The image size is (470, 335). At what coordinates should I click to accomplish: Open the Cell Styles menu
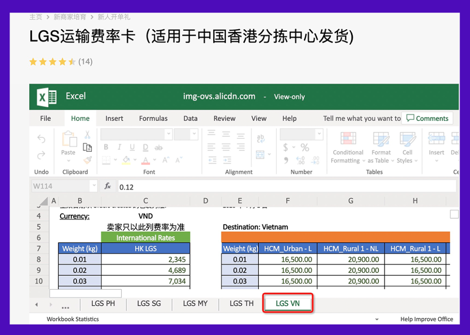(407, 148)
